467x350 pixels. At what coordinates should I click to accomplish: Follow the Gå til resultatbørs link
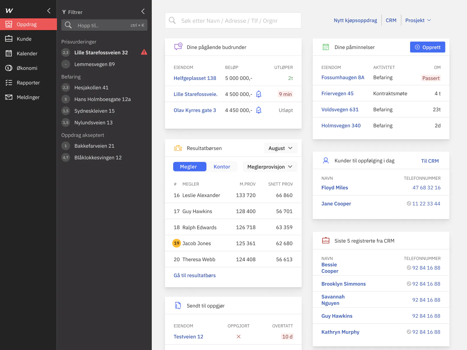195,275
